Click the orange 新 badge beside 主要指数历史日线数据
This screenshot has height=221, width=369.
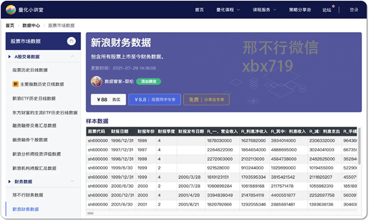pos(15,84)
